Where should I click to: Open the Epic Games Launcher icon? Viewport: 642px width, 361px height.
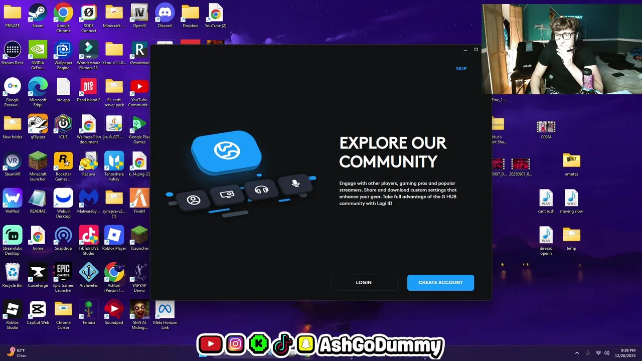coord(63,277)
